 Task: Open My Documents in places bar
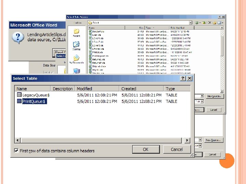[x=77, y=59]
